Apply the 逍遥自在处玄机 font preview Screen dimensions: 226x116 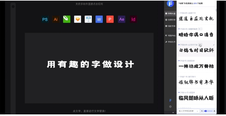[x=196, y=19]
